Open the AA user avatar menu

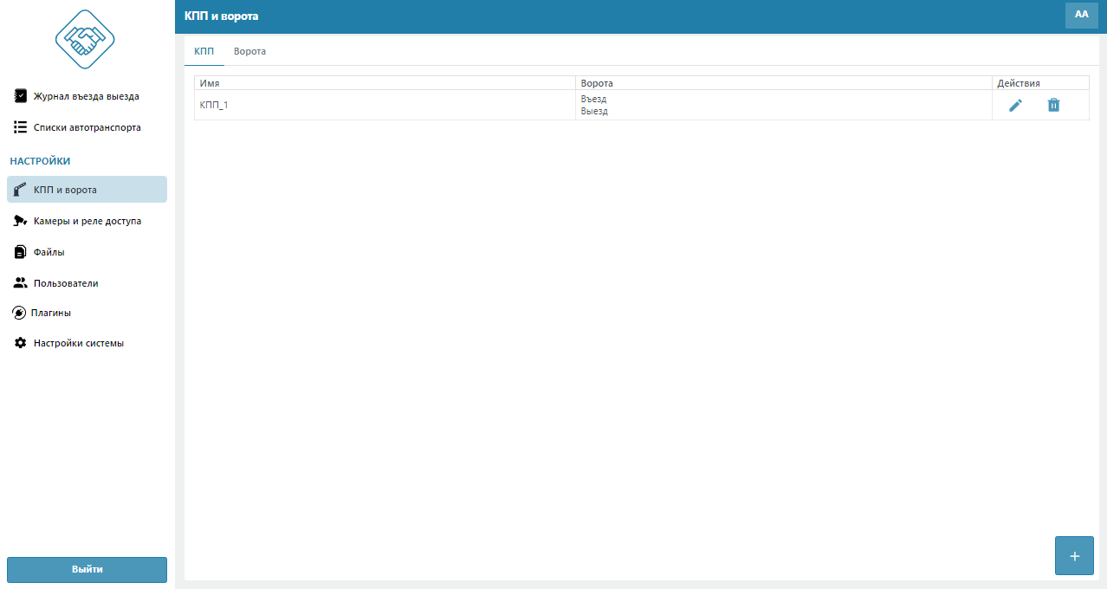(x=1081, y=15)
